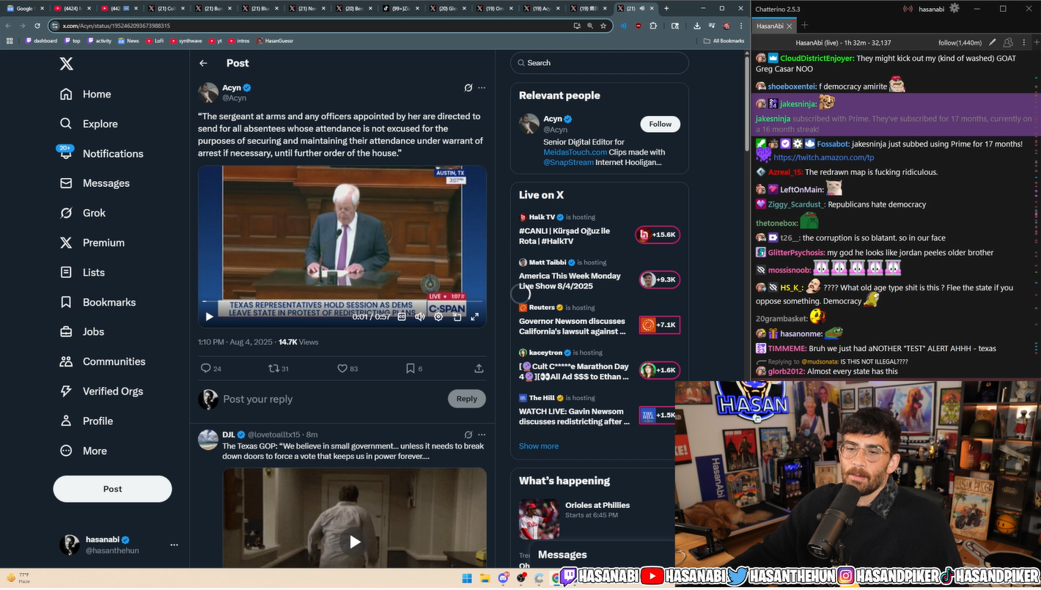Open Orioles at Phillies trend
The width and height of the screenshot is (1041, 590).
pos(597,505)
